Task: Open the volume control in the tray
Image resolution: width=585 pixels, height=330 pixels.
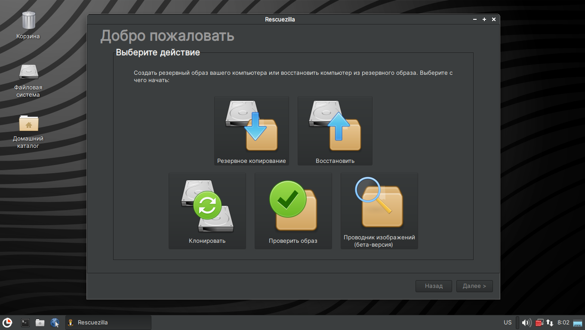Action: 526,322
